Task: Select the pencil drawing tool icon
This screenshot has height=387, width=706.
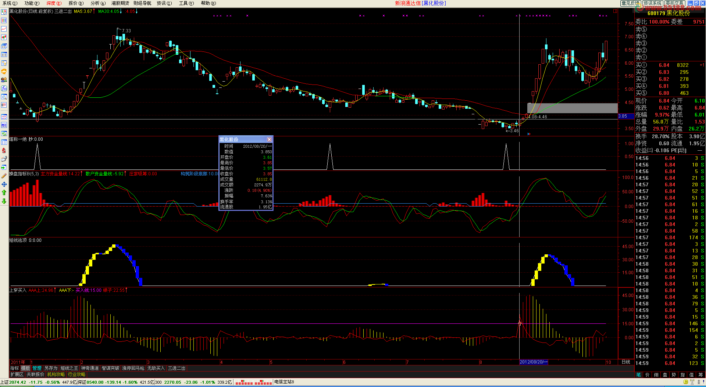Action: [4, 176]
